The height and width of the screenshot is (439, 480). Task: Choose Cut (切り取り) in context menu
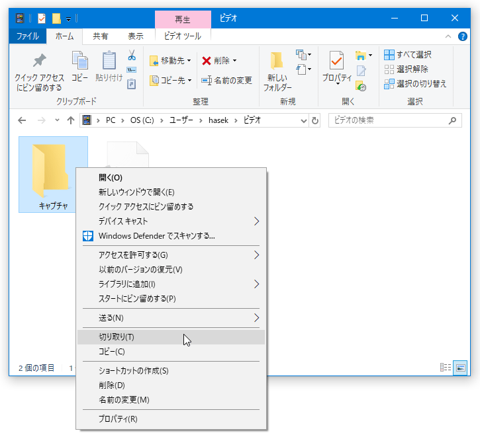[171, 337]
